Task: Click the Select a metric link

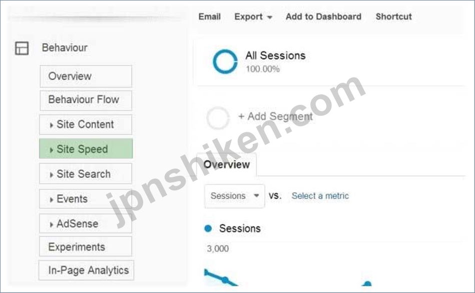Action: click(x=320, y=196)
